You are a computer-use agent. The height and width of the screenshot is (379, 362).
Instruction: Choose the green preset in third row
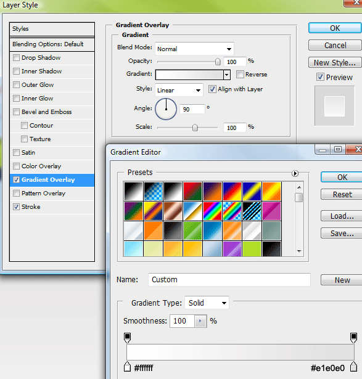coord(192,231)
